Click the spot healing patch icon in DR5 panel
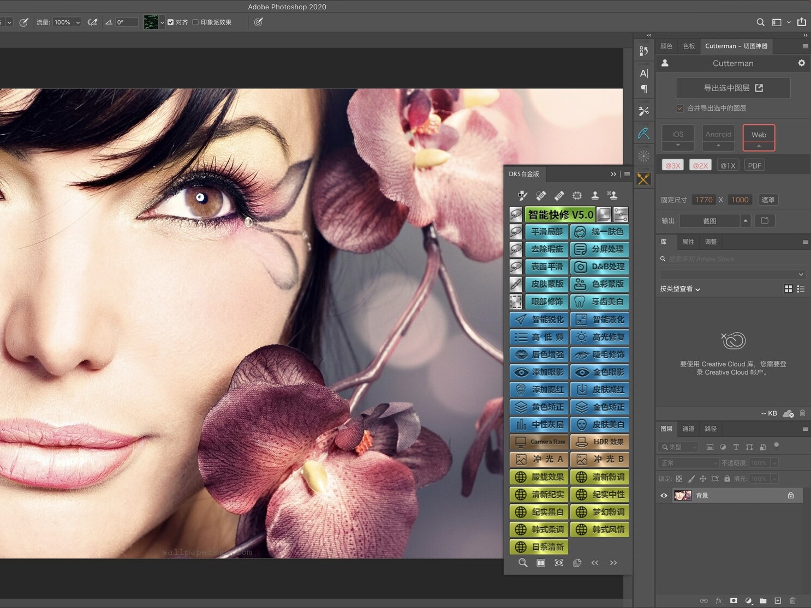The image size is (811, 608). click(x=541, y=195)
